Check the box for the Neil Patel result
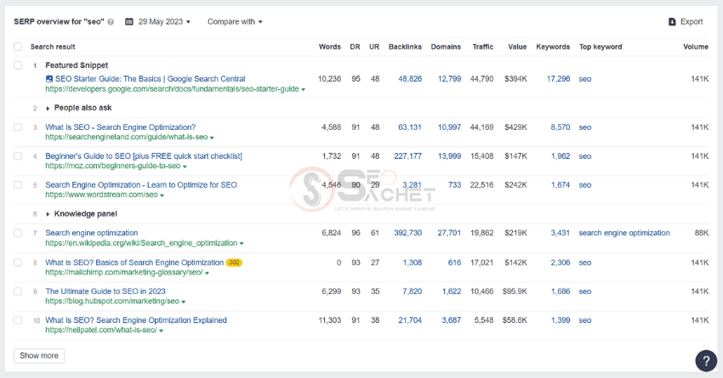 click(x=18, y=320)
